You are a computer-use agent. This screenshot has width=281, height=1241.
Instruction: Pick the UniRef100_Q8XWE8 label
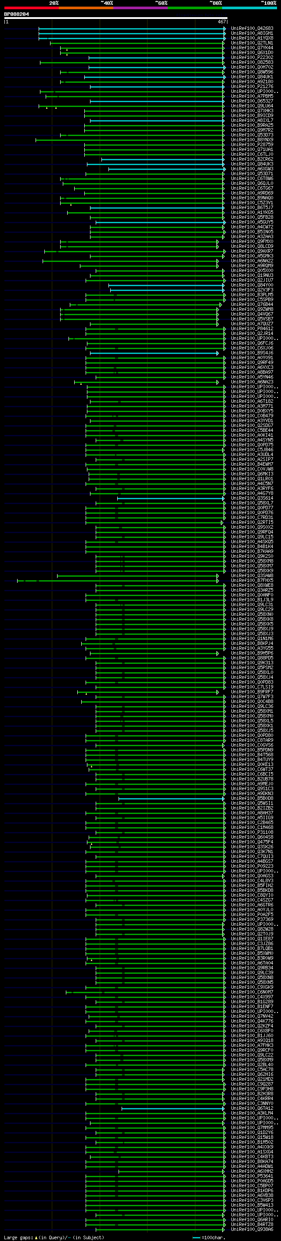[252, 586]
